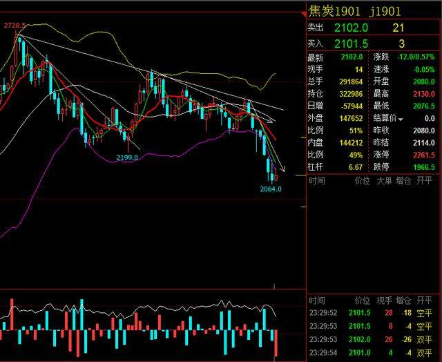
Task: Click the chart high label 2720.5
Action: pyautogui.click(x=15, y=26)
